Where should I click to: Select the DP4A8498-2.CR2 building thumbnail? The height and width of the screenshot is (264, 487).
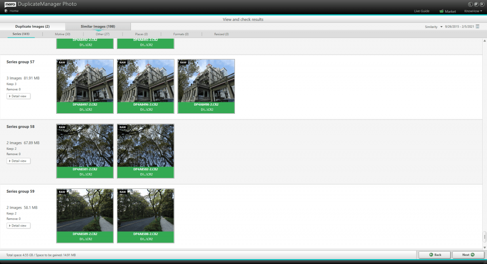206,80
